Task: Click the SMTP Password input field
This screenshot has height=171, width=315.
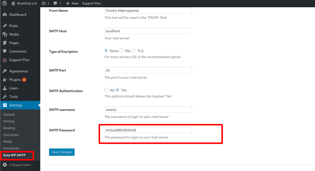Action: pyautogui.click(x=148, y=130)
